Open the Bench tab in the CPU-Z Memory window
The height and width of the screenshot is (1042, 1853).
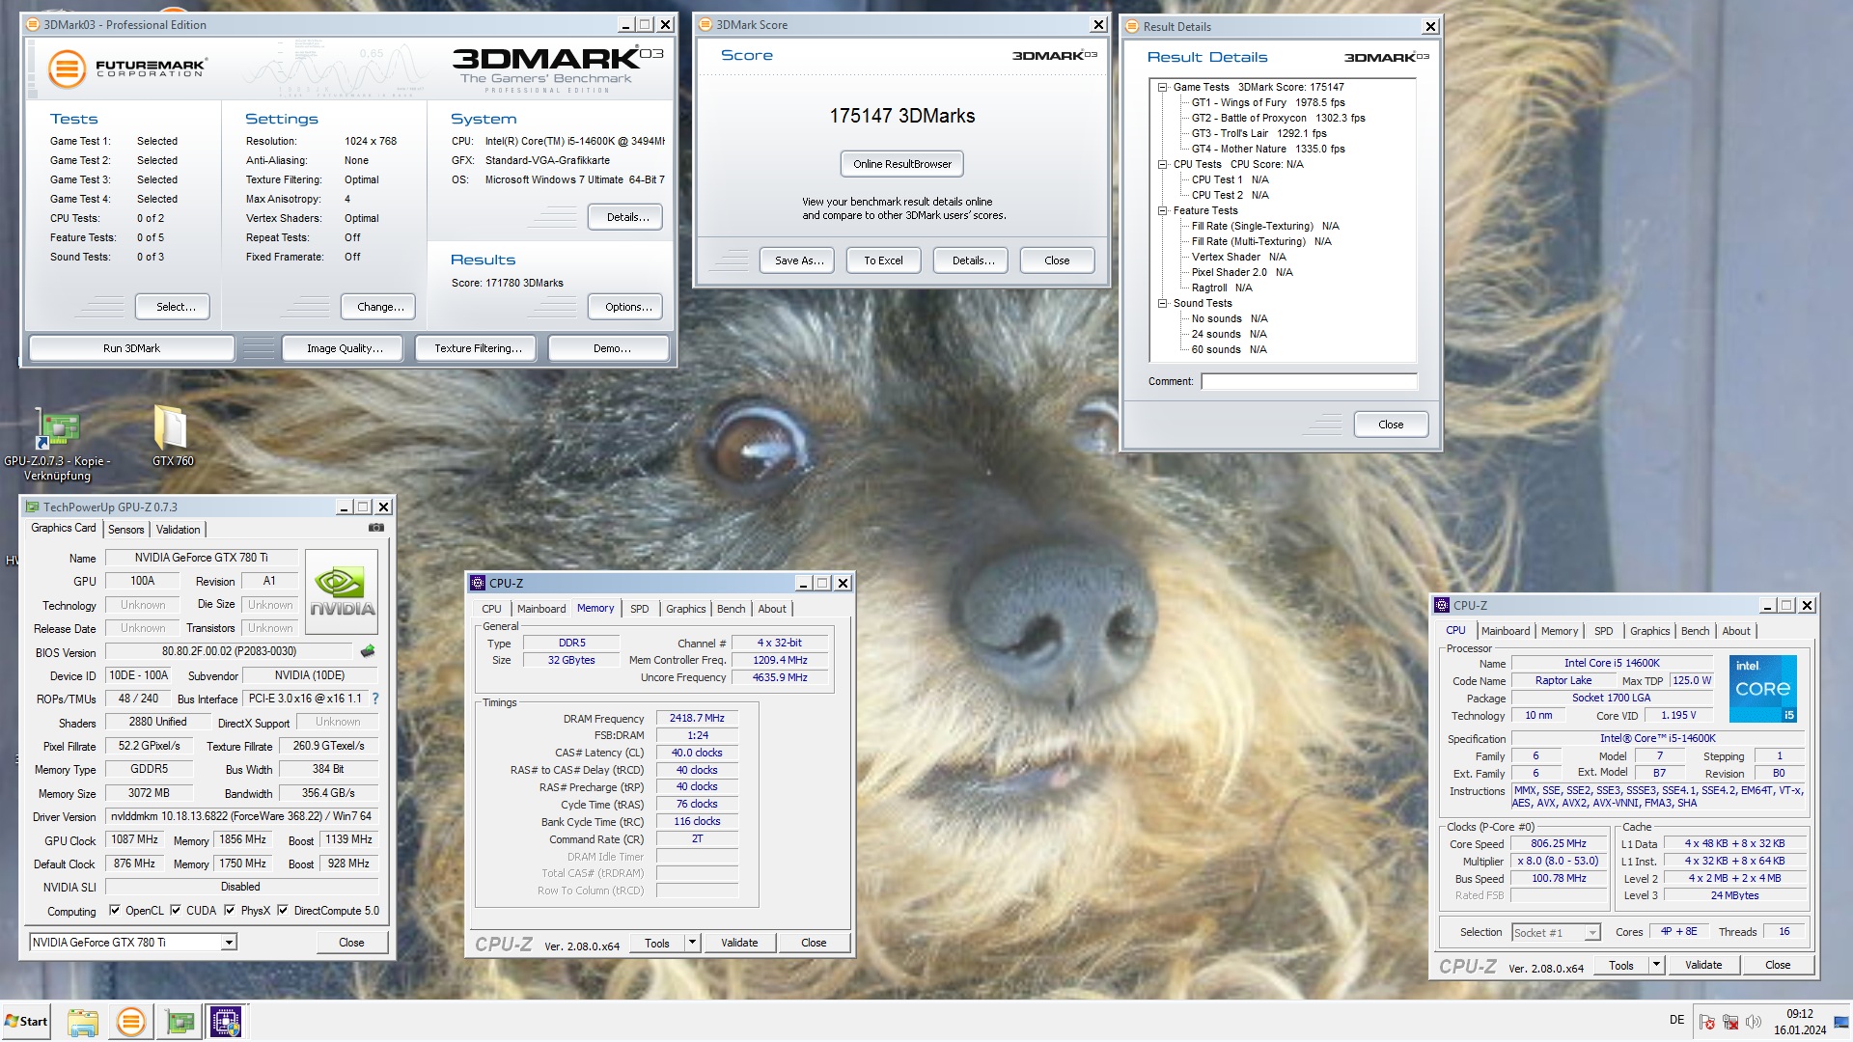click(x=732, y=609)
